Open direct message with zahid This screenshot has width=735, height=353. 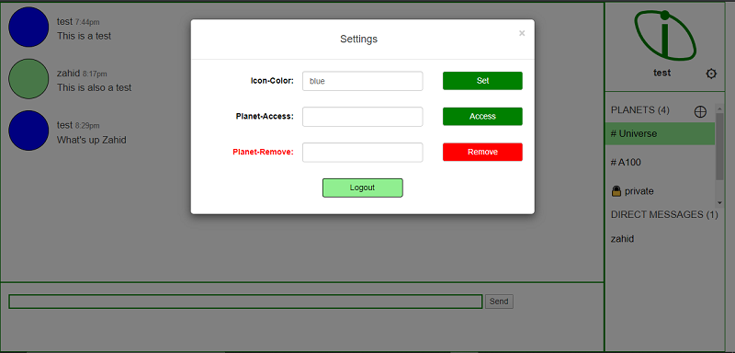click(x=623, y=239)
